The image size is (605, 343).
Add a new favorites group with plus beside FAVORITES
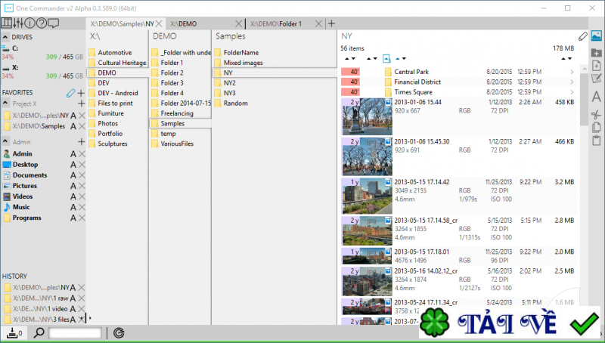(x=81, y=93)
